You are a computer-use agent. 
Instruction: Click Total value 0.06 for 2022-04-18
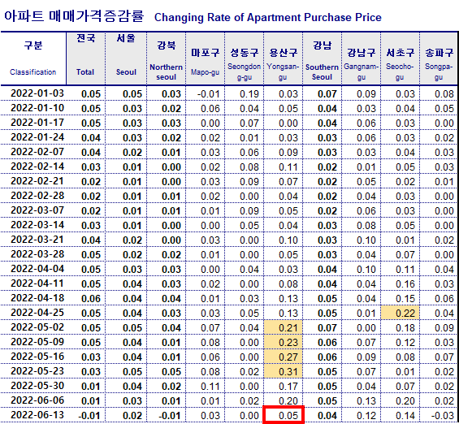click(91, 299)
